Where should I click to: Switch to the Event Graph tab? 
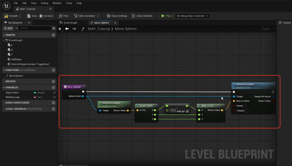[68, 23]
